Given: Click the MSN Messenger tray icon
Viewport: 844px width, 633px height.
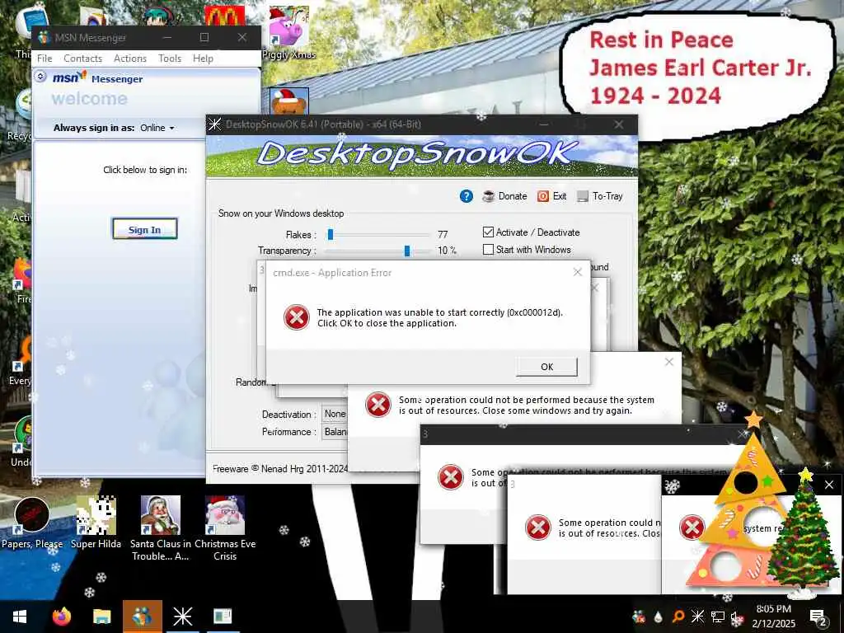Looking at the screenshot, I should [639, 617].
